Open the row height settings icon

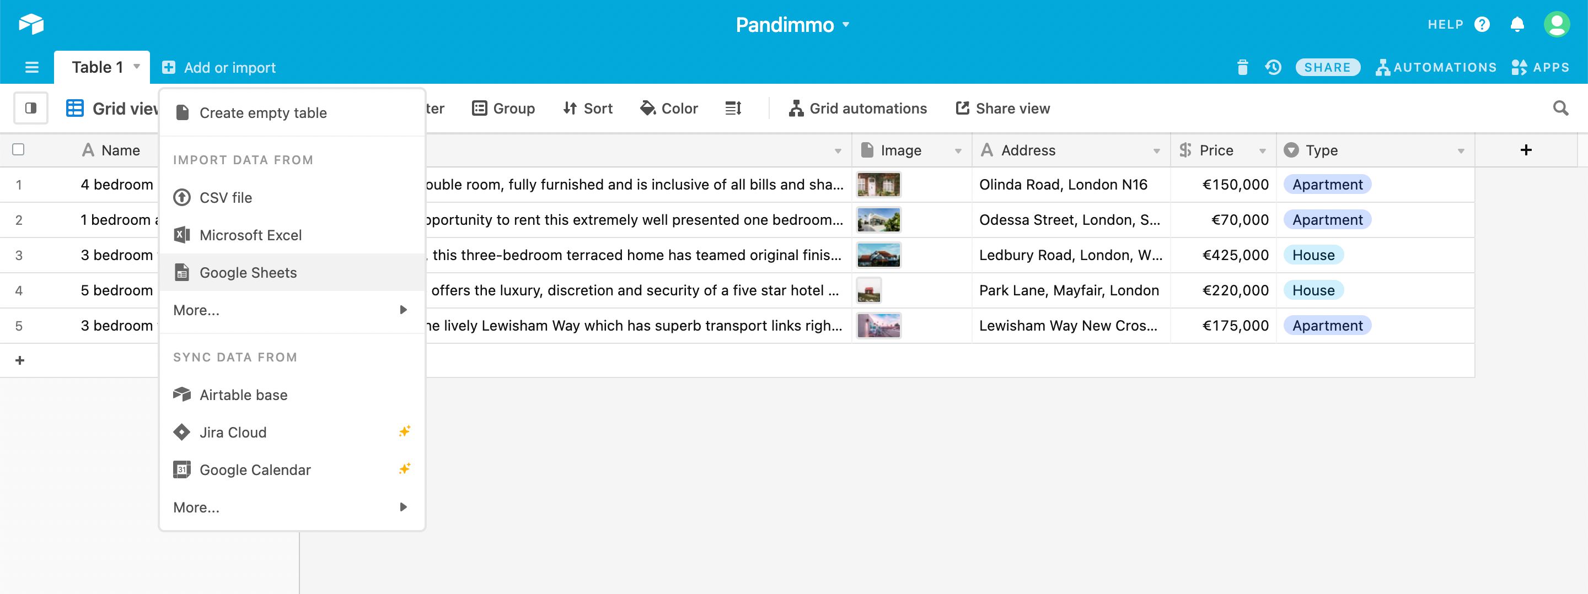(733, 108)
